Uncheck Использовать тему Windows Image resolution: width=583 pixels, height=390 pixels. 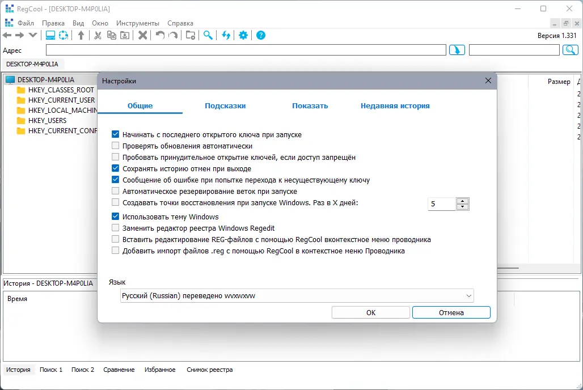coord(116,217)
